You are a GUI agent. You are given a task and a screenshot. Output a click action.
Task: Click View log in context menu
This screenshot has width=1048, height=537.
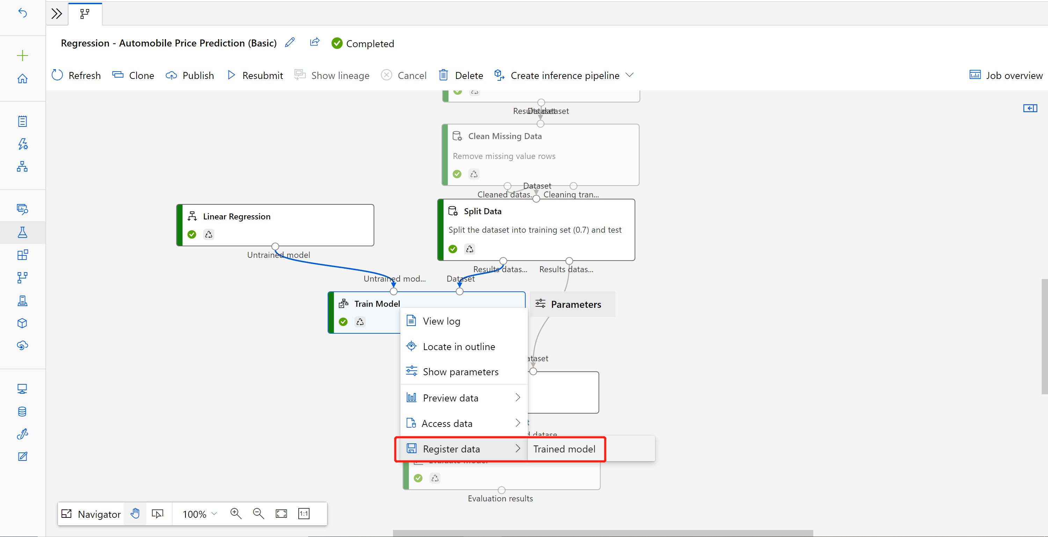tap(442, 320)
